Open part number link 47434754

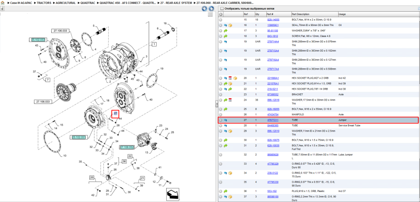[x=273, y=114]
